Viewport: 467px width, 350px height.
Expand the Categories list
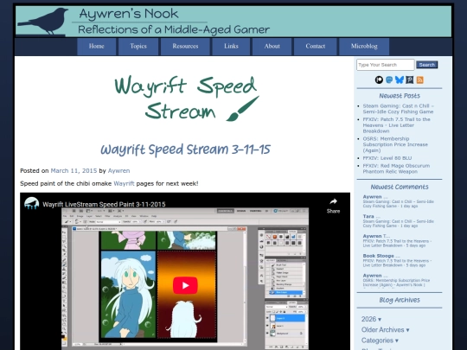[x=380, y=340]
